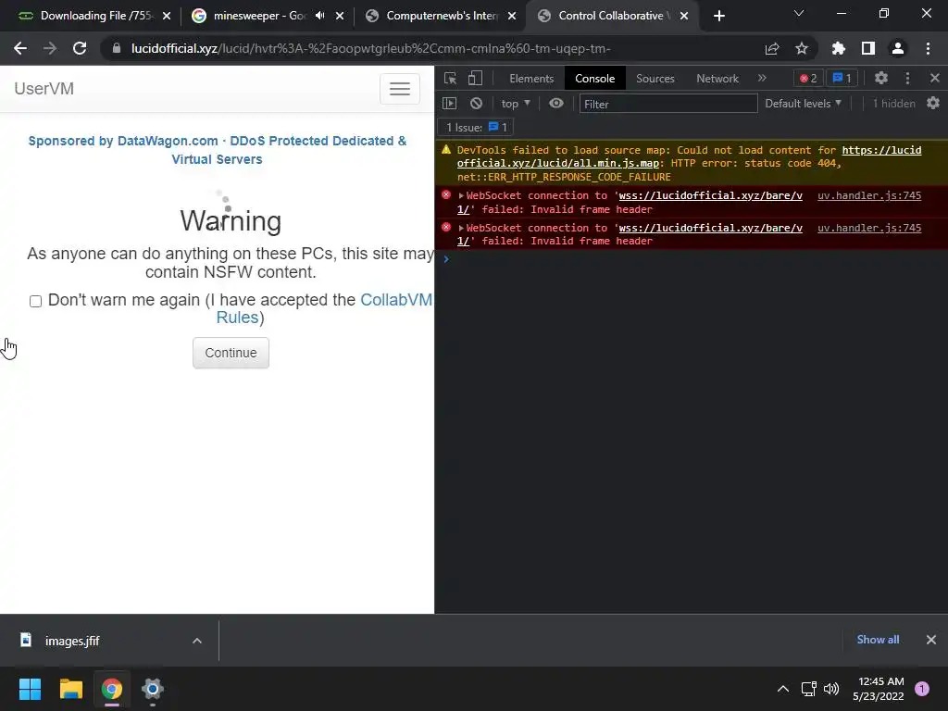Open a new tab
This screenshot has width=948, height=711.
pos(718,16)
